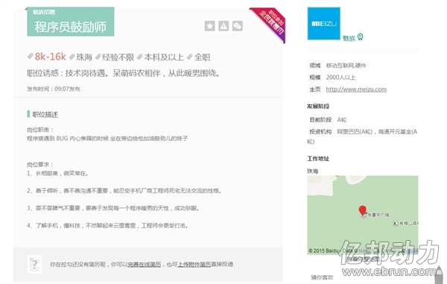Open the 魅族 company name link
Screen dimensions: 447x284
coord(349,38)
